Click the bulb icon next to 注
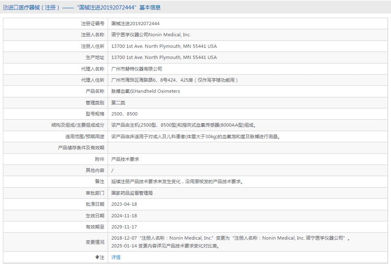Image resolution: width=391 pixels, height=266 pixels. click(97, 257)
